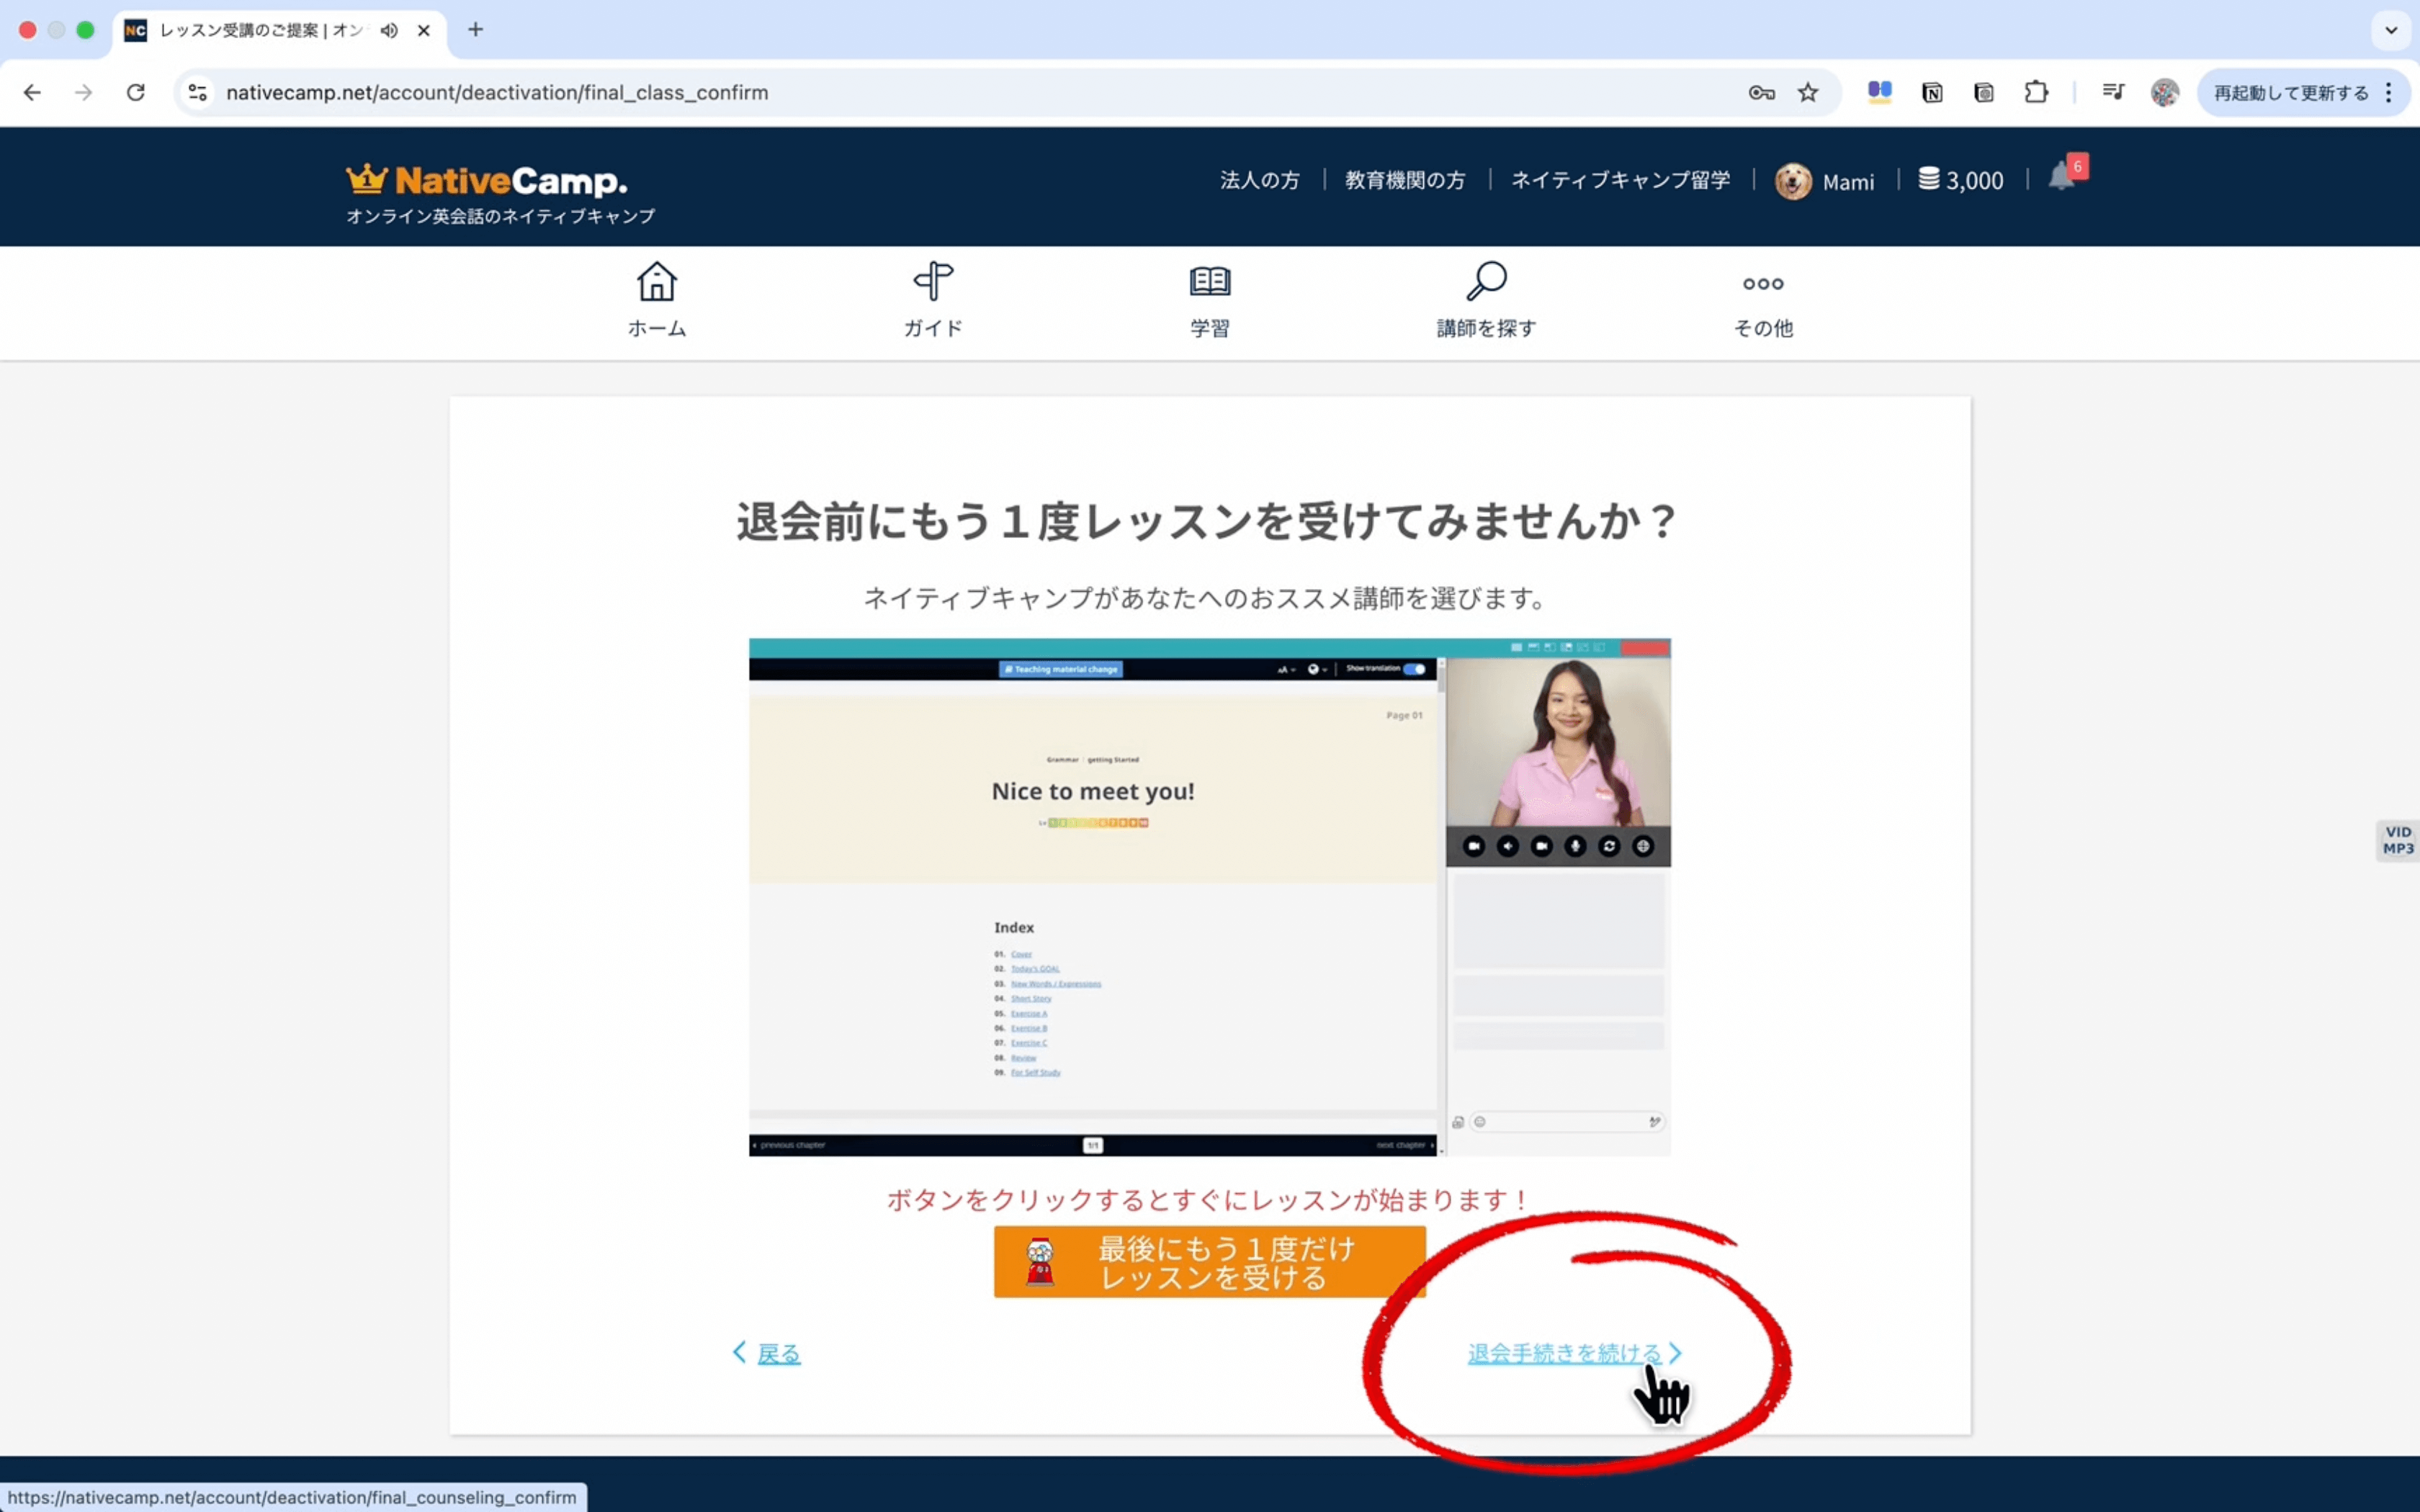Open a new browser tab
Screen dimensions: 2420x1512
pos(476,30)
